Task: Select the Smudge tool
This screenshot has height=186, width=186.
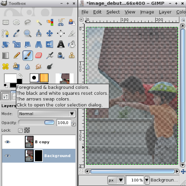Action: click(39, 66)
